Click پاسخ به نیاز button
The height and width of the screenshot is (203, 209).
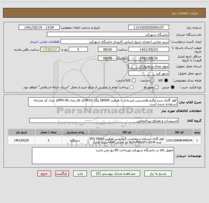point(158,173)
